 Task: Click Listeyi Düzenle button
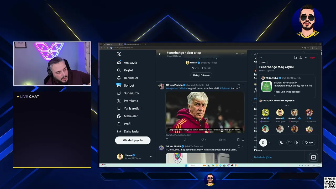[x=201, y=75]
